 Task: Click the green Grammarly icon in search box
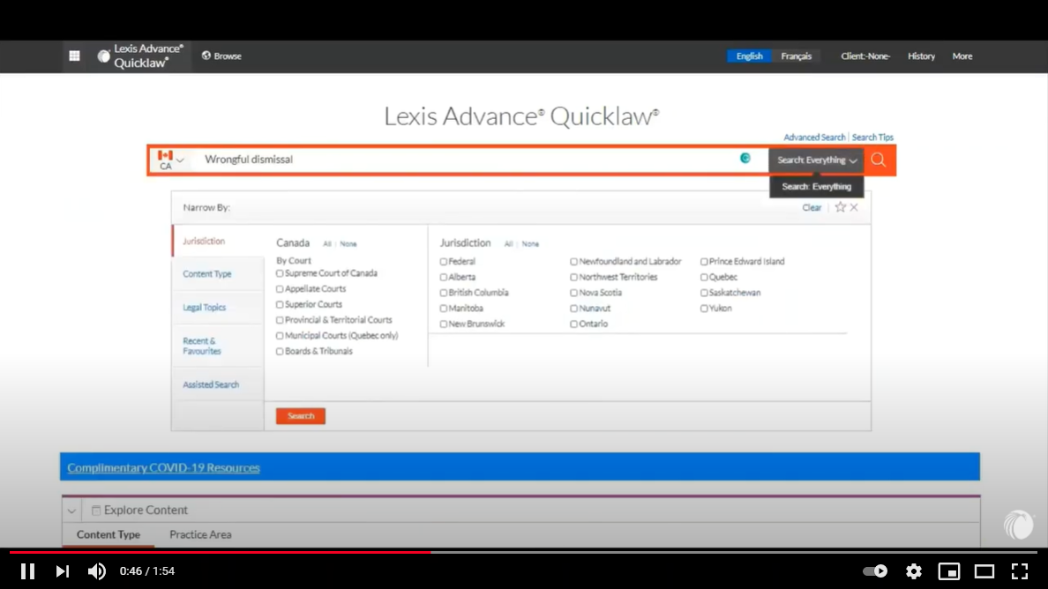[x=745, y=158]
